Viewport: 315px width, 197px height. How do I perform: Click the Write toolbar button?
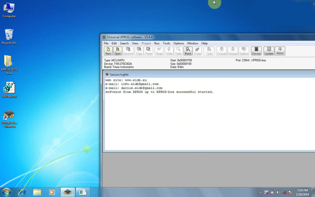point(169,51)
